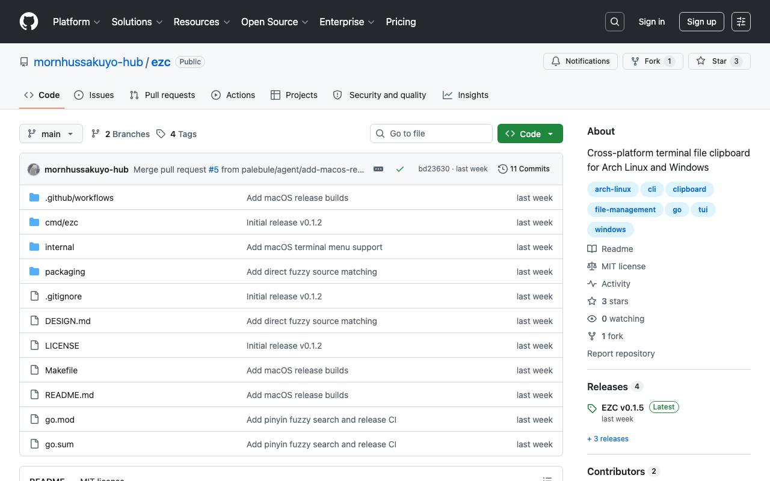Click the DESIGN.md file icon
Viewport: 770px width, 481px height.
(x=34, y=321)
